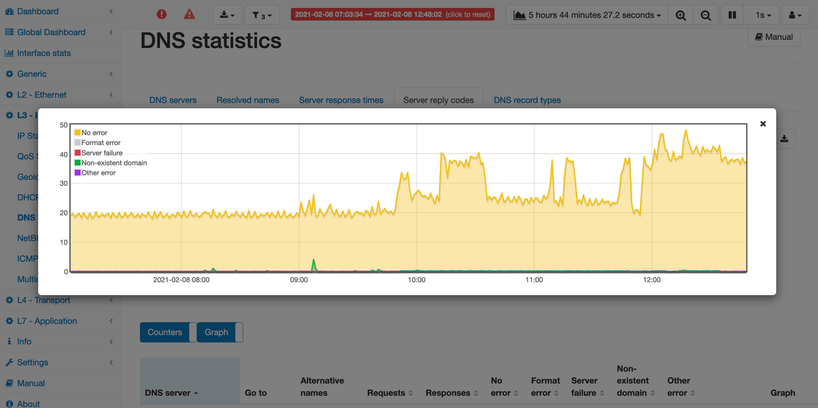Click the Non-existent domain green legend swatch

tap(78, 163)
